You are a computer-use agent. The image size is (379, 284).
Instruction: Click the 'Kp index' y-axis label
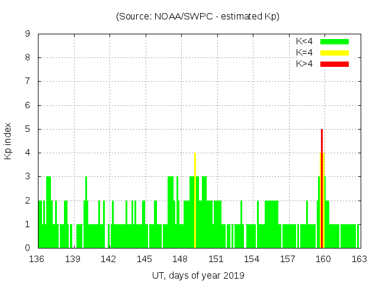click(x=8, y=141)
